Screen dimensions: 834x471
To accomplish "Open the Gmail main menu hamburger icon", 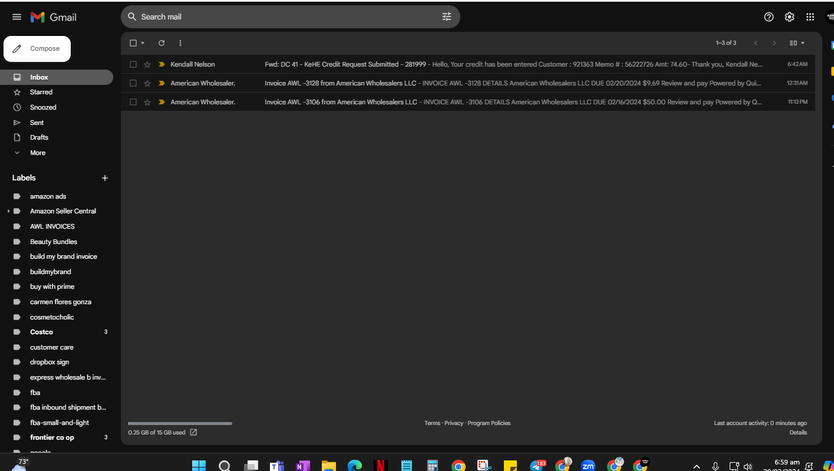I will point(17,17).
